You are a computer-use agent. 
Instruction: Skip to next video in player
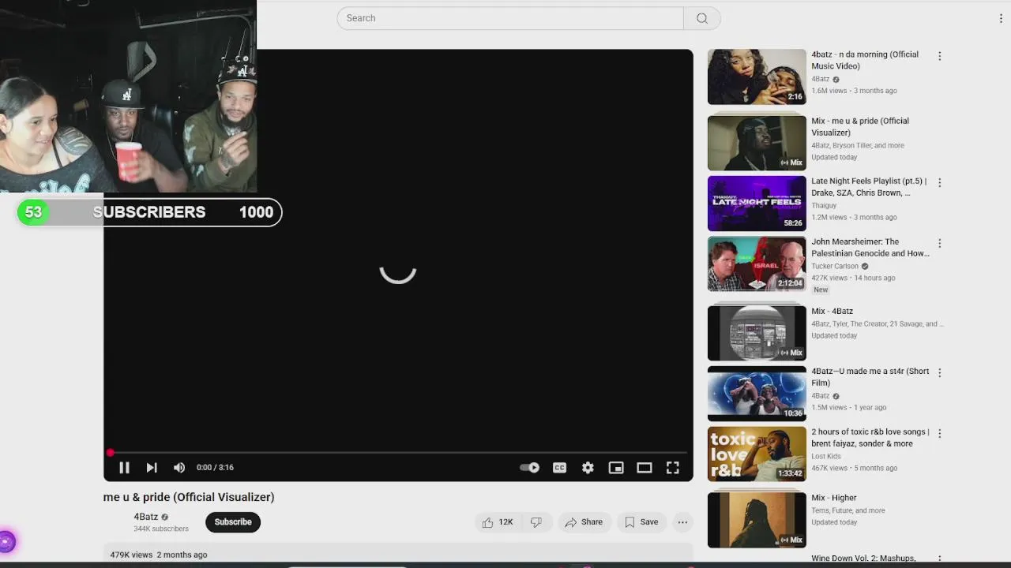click(x=152, y=467)
